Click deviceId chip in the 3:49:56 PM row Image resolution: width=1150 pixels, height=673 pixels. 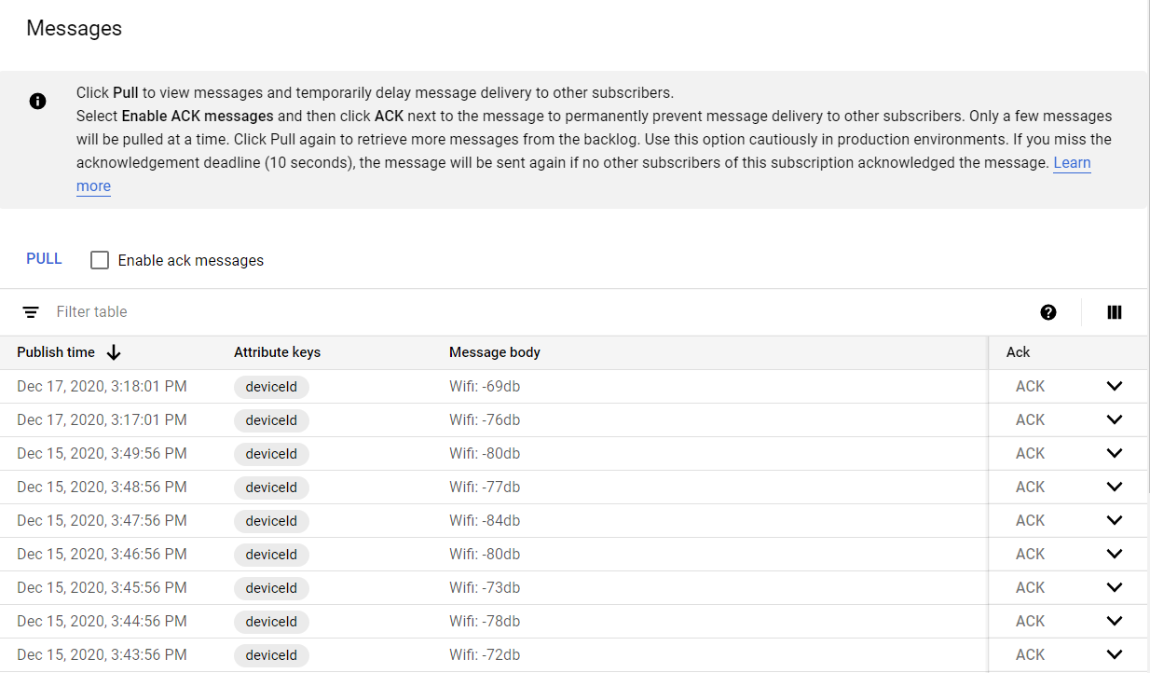[x=271, y=454]
